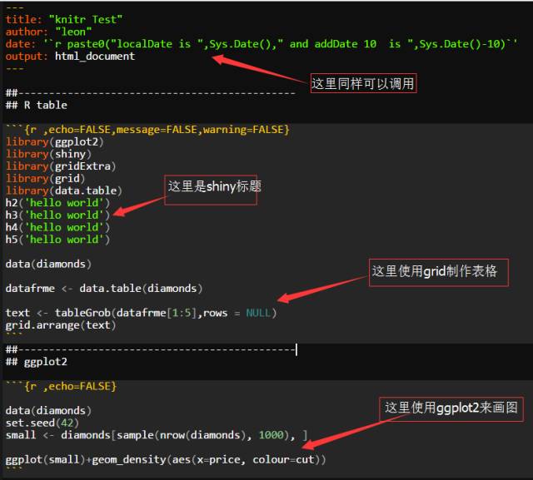Click the "## R table" heading line
The width and height of the screenshot is (533, 480).
click(x=37, y=105)
